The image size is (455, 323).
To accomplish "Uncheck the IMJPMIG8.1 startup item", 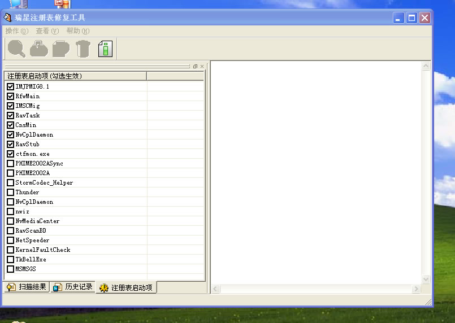I will (10, 86).
